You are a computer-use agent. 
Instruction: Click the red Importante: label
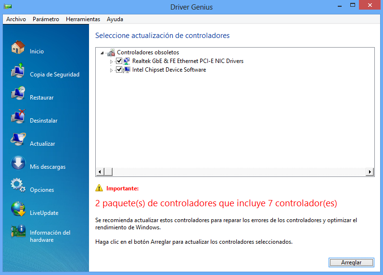123,188
